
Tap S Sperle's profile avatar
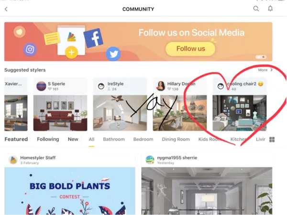(41, 86)
